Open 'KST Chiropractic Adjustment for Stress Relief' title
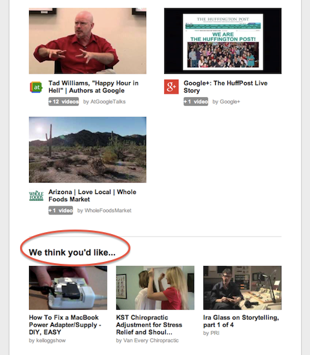The image size is (310, 355). point(149,325)
